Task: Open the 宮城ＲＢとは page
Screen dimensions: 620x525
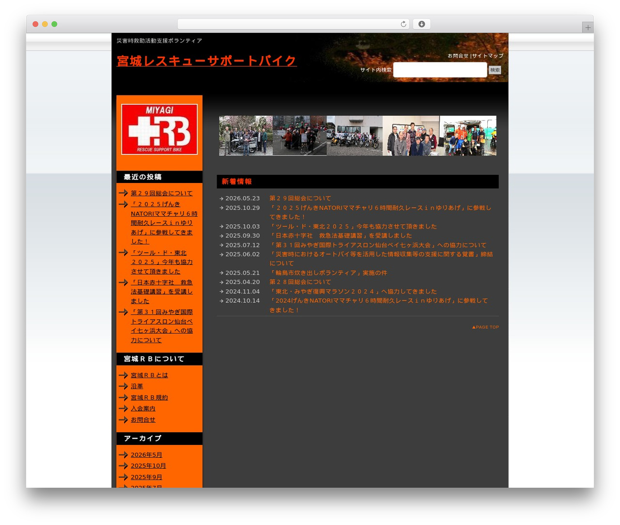Action: click(x=149, y=375)
